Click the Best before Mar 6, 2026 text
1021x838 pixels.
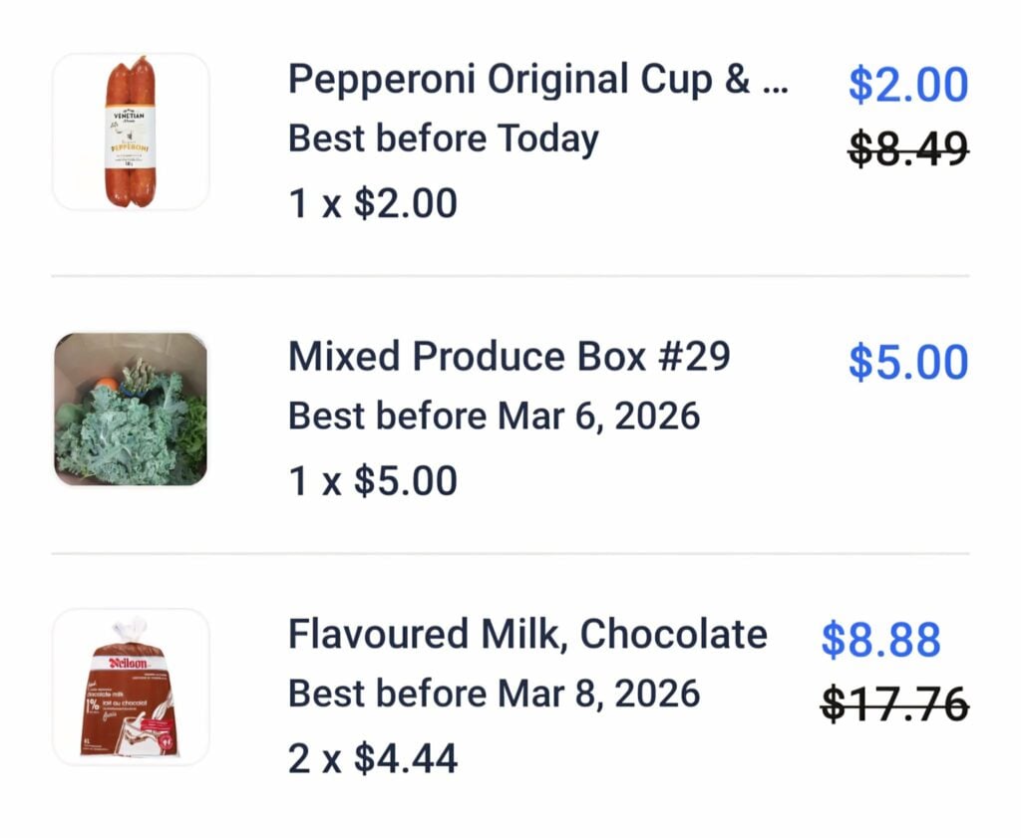(x=494, y=416)
